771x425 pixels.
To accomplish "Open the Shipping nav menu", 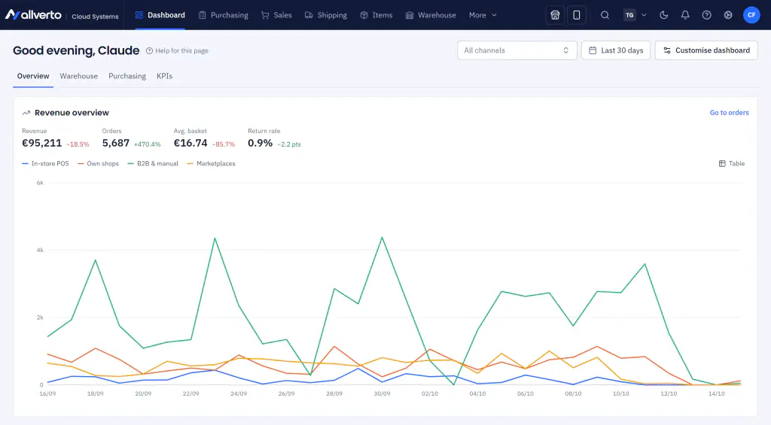I will (x=326, y=15).
